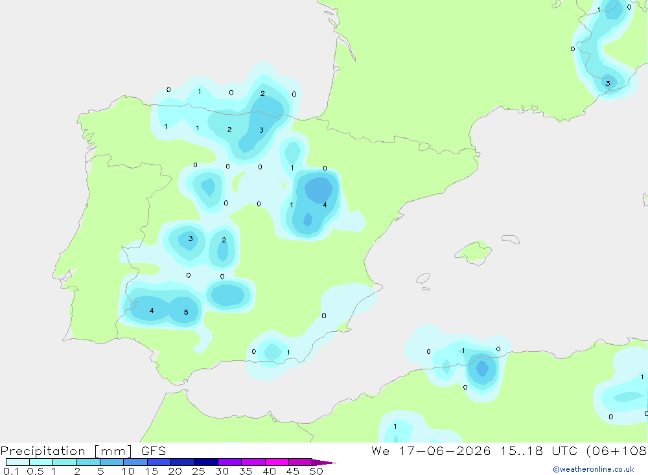
Task: Click the 10–15 mm legend swatch
Action: tap(135, 462)
